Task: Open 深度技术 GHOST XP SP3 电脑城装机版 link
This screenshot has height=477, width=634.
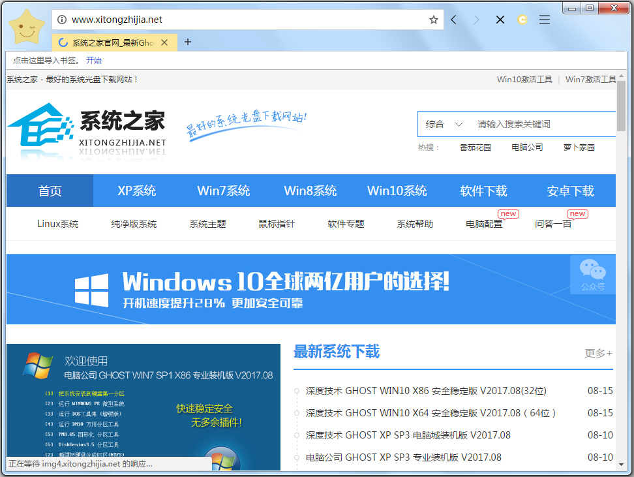Action: click(x=408, y=435)
